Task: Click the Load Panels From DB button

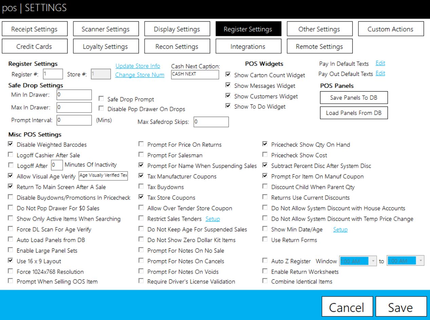Action: (354, 113)
